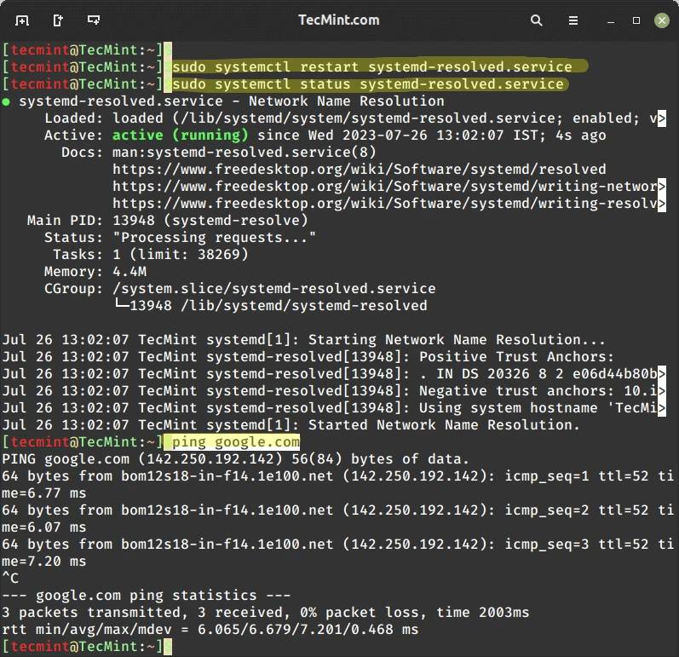Click the TecMint.com window title
This screenshot has width=679, height=657.
pyautogui.click(x=338, y=20)
